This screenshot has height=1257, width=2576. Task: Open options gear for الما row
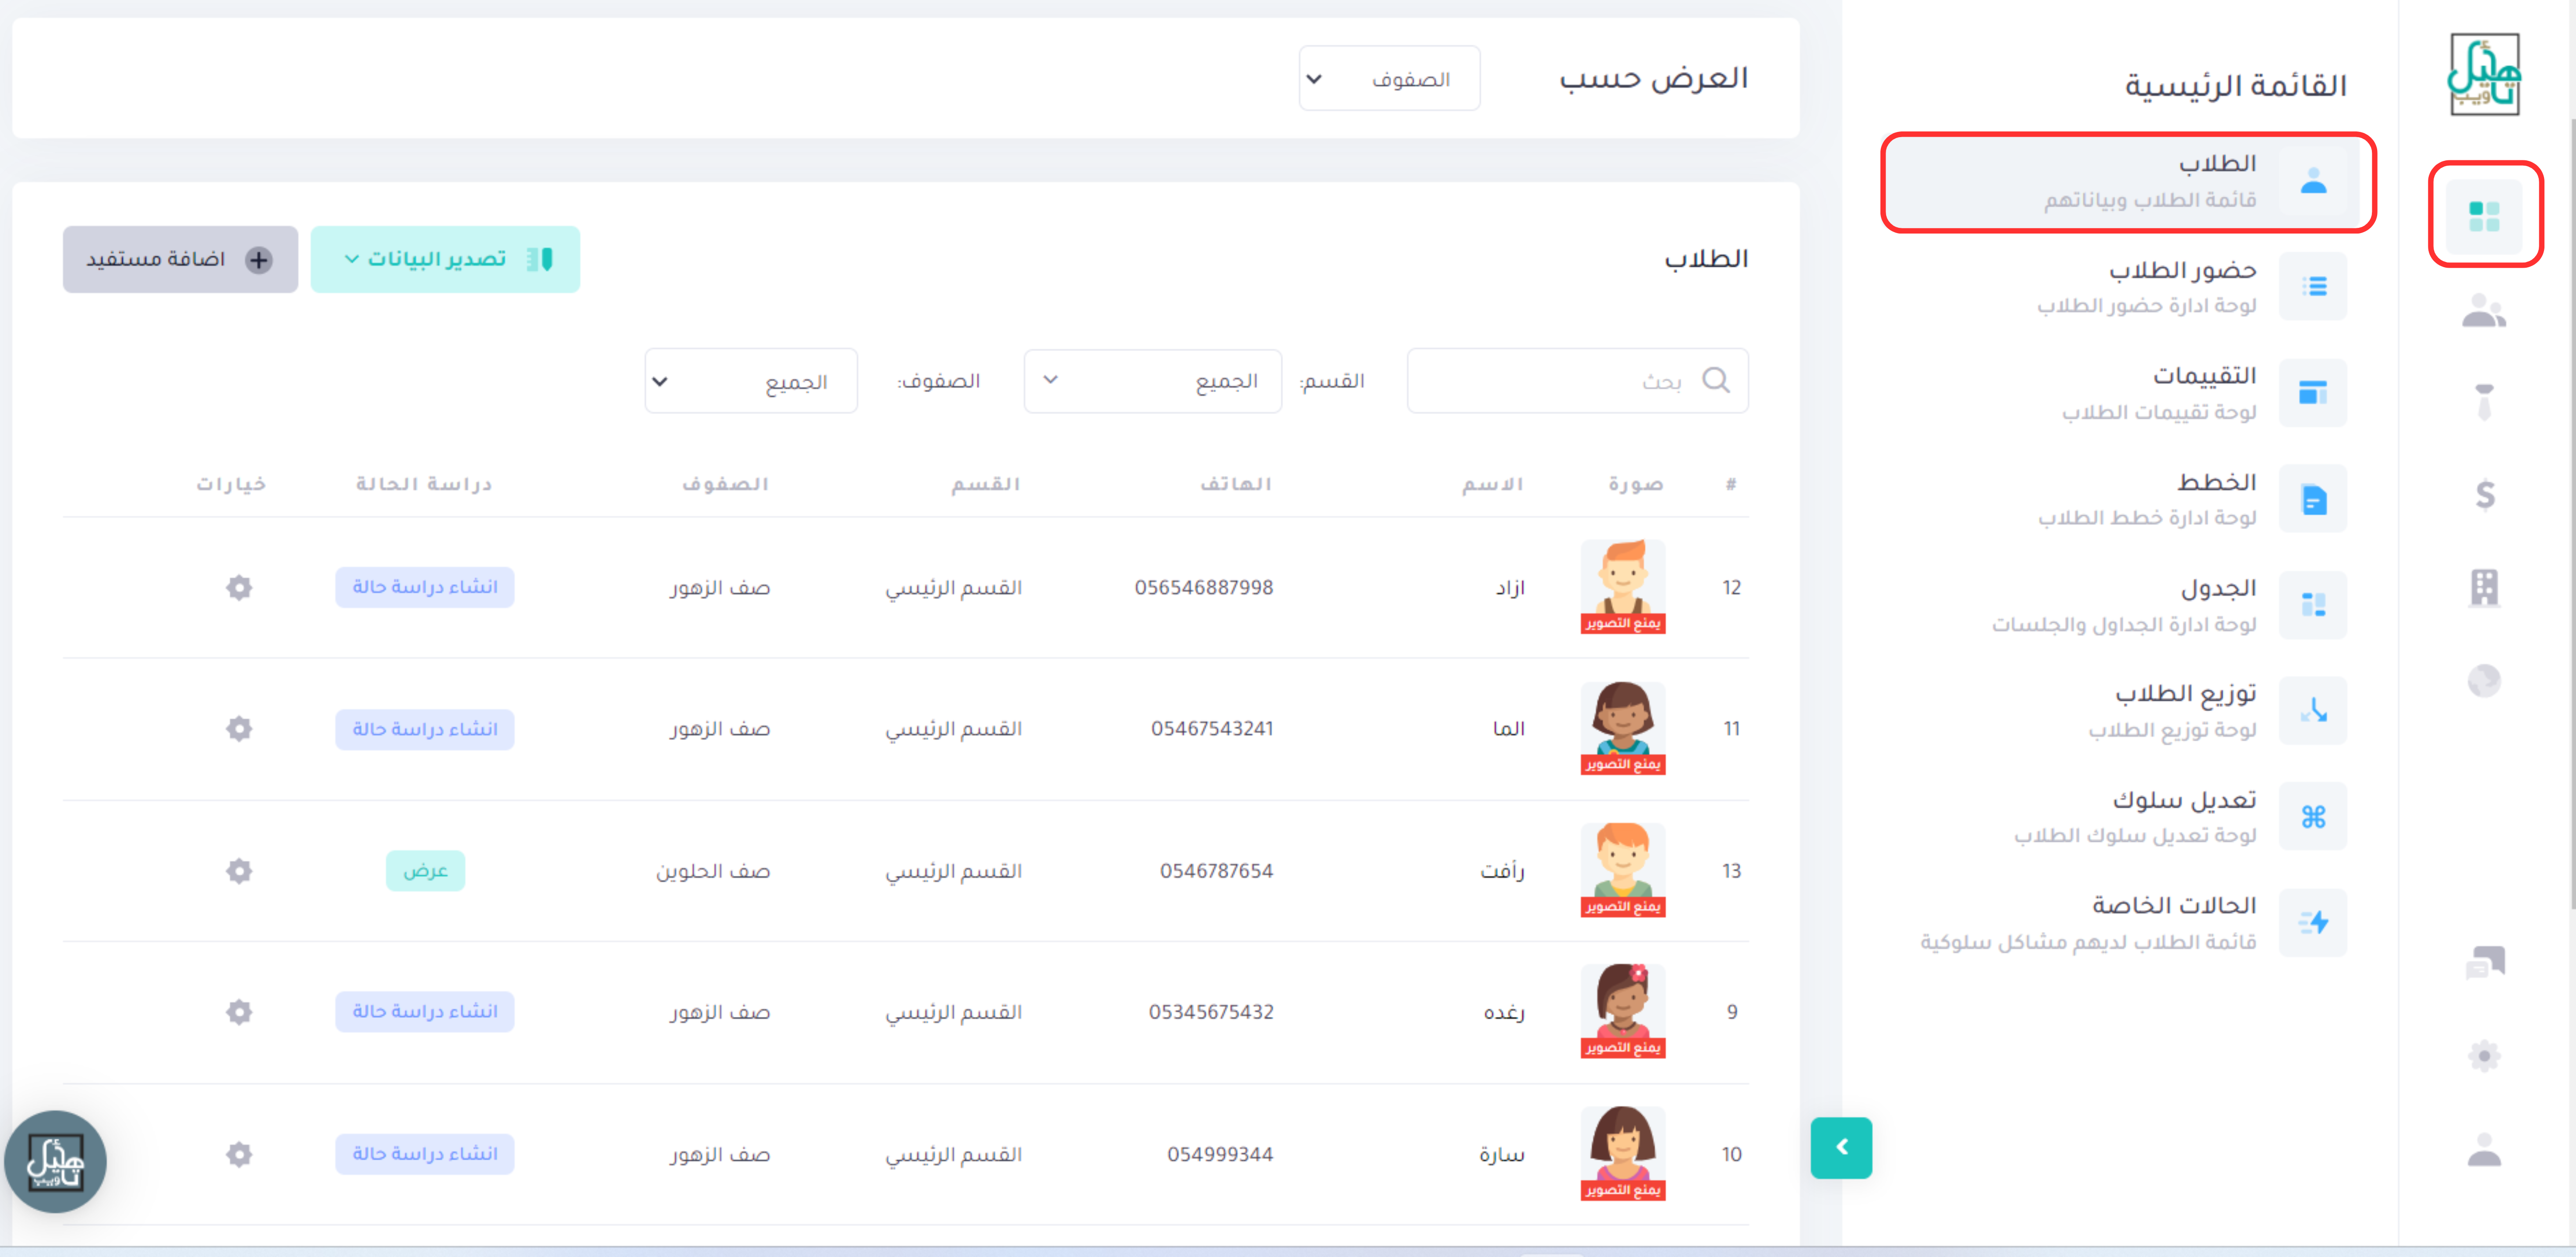tap(239, 728)
